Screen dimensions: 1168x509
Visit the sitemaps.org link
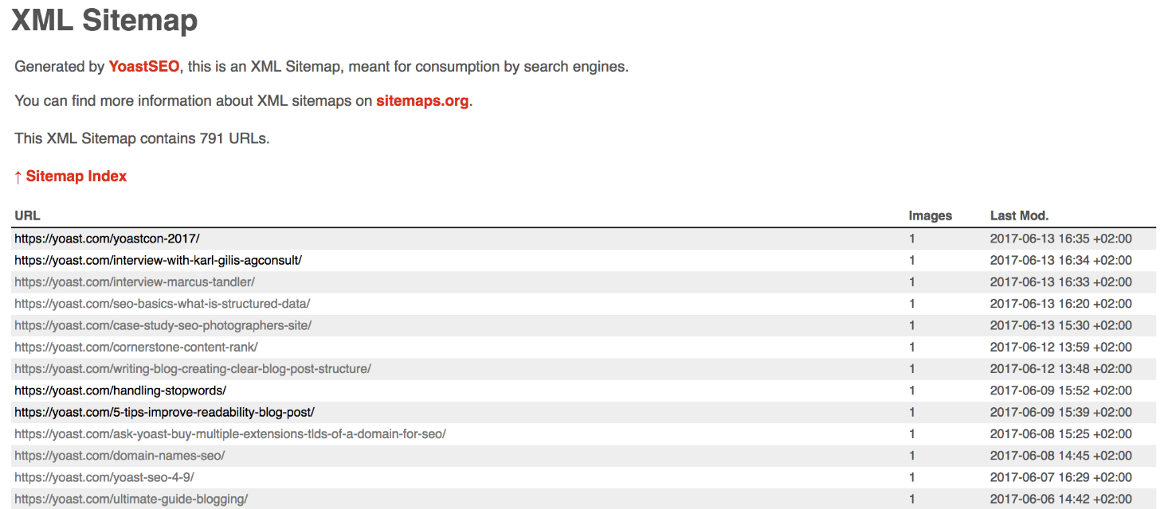tap(422, 101)
